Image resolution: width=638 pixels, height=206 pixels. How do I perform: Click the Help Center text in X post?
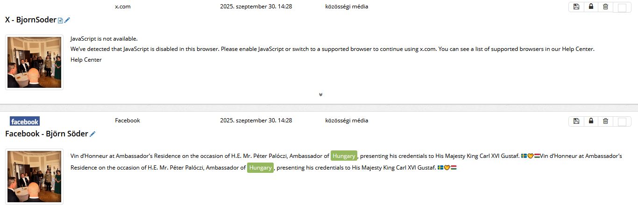click(x=86, y=59)
